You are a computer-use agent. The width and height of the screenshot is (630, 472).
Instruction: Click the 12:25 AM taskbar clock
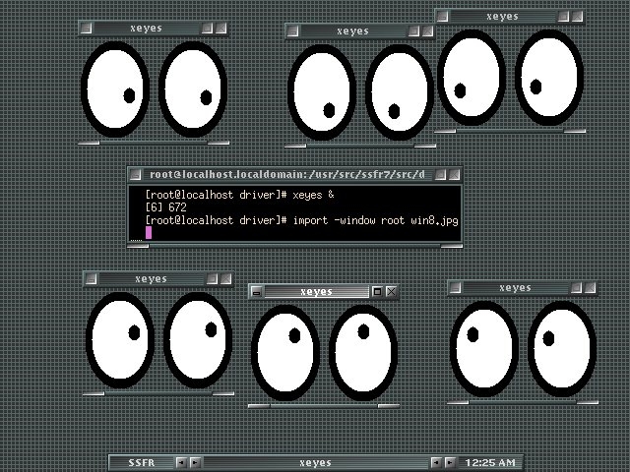489,462
